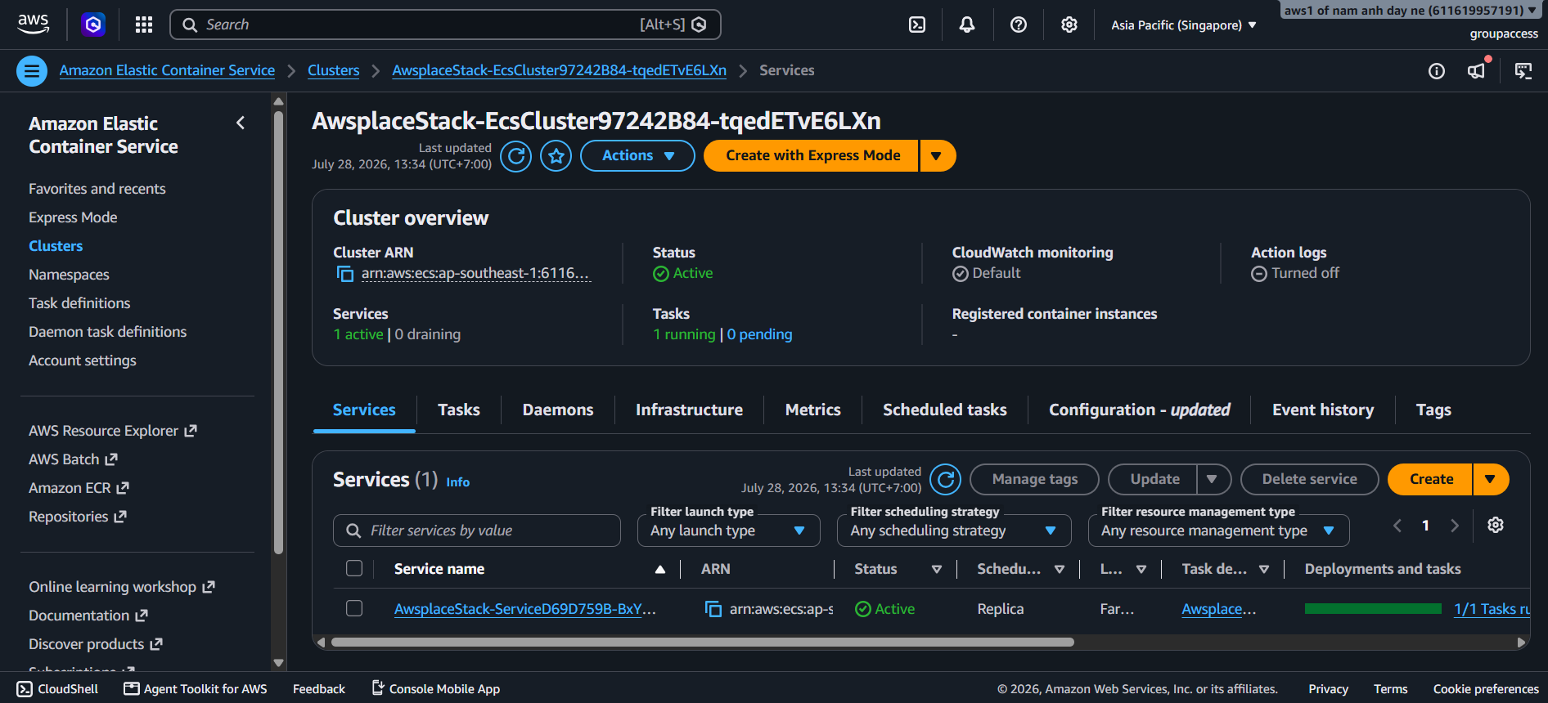Switch to the Scheduled tasks tab

click(945, 410)
